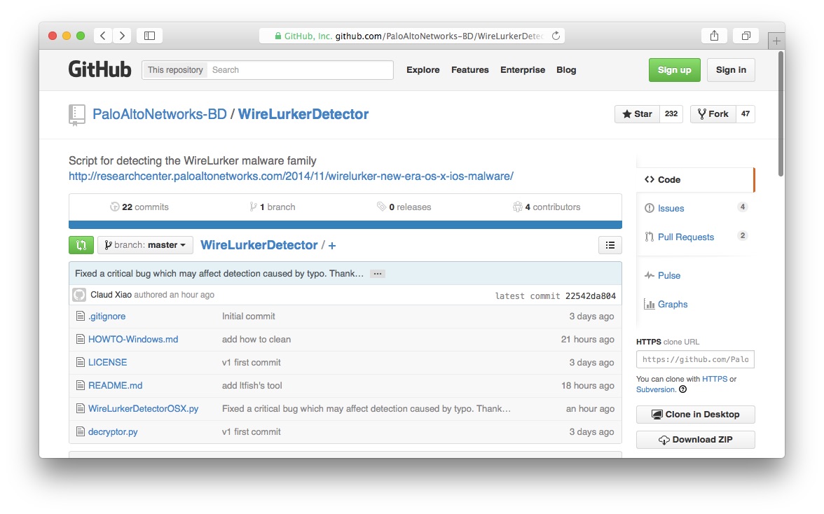824x514 pixels.
Task: Open the researchcenter.paloaltonetworks.com article link
Action: click(x=291, y=176)
